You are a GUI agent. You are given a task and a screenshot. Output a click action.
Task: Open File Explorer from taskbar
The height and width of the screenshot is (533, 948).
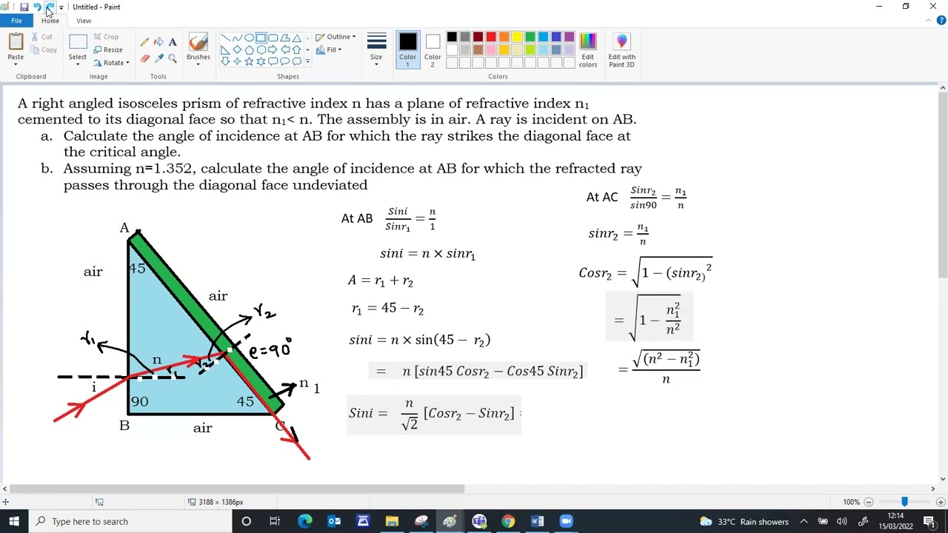(x=392, y=521)
